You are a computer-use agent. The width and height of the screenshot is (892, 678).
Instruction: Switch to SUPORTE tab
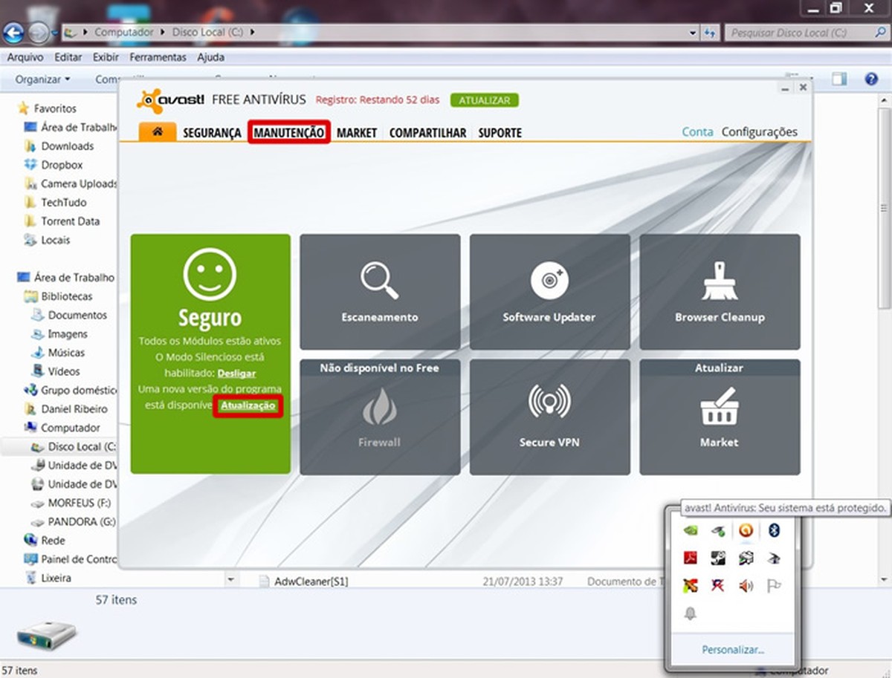tap(500, 132)
